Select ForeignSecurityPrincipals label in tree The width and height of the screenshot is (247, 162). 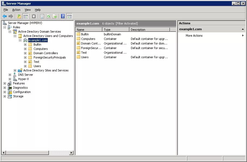[50, 57]
